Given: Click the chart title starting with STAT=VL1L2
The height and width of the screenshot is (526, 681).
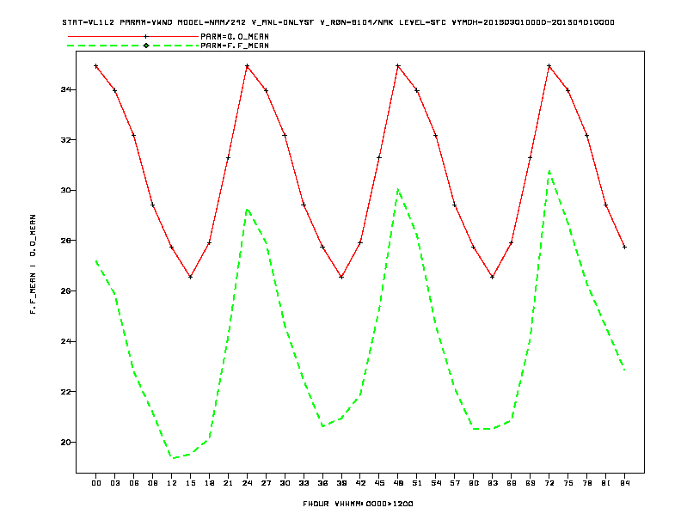Looking at the screenshot, I should pyautogui.click(x=338, y=22).
